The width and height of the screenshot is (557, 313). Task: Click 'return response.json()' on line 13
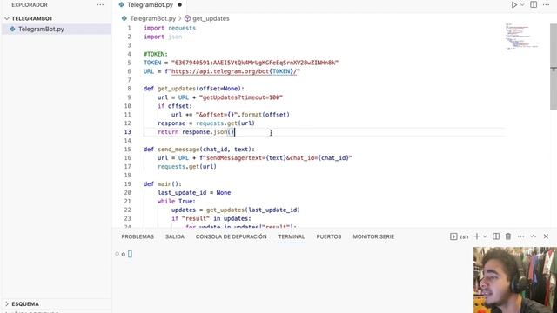click(x=196, y=131)
